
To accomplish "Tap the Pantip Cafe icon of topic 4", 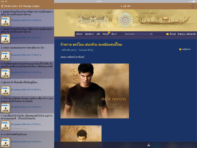I will (x=5, y=73).
